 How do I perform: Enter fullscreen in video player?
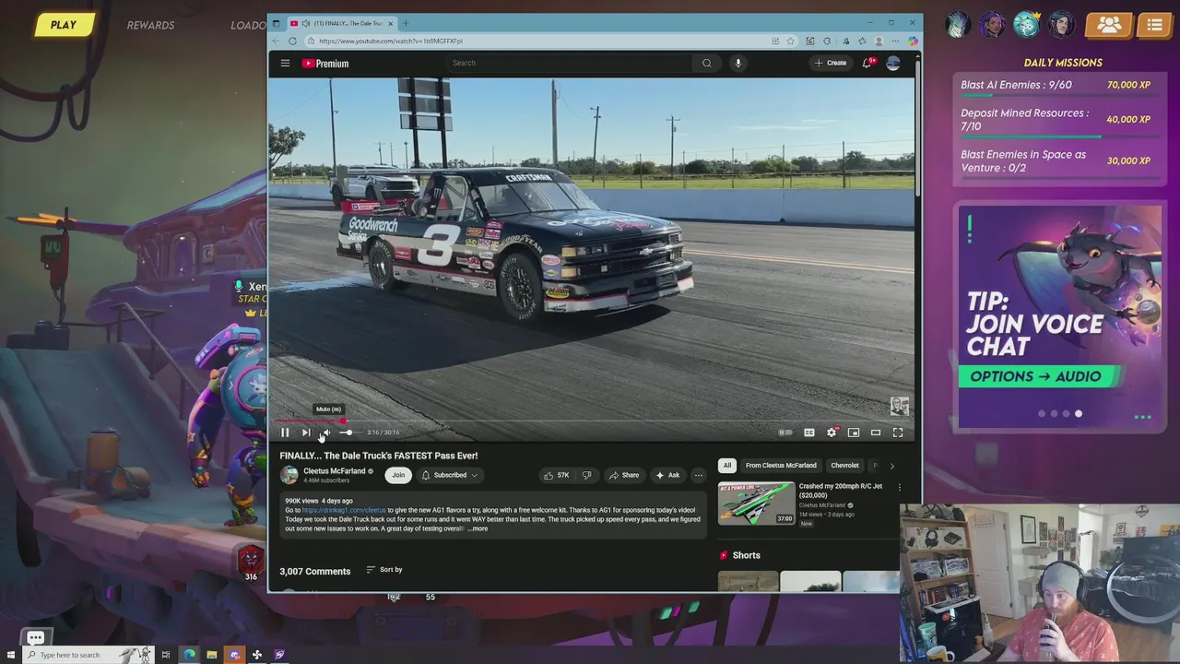point(898,433)
